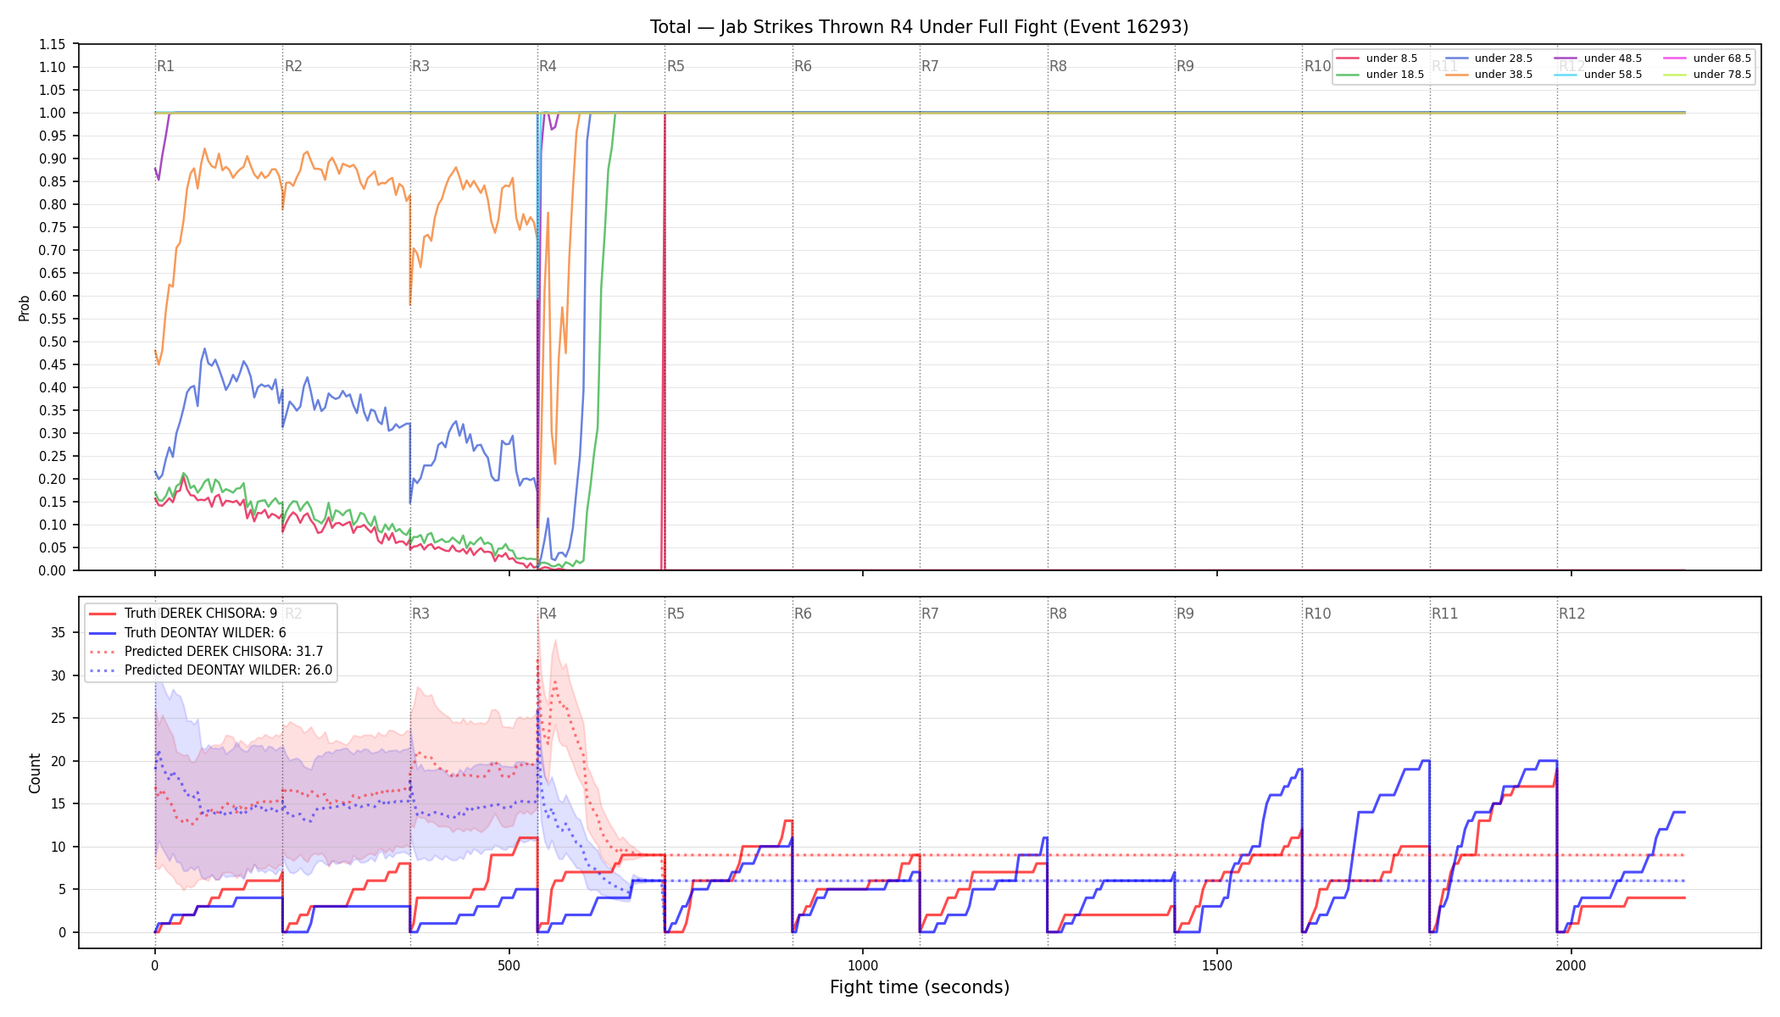Click the chart title mentioning Event 16293
The height and width of the screenshot is (1017, 1780).
[919, 27]
